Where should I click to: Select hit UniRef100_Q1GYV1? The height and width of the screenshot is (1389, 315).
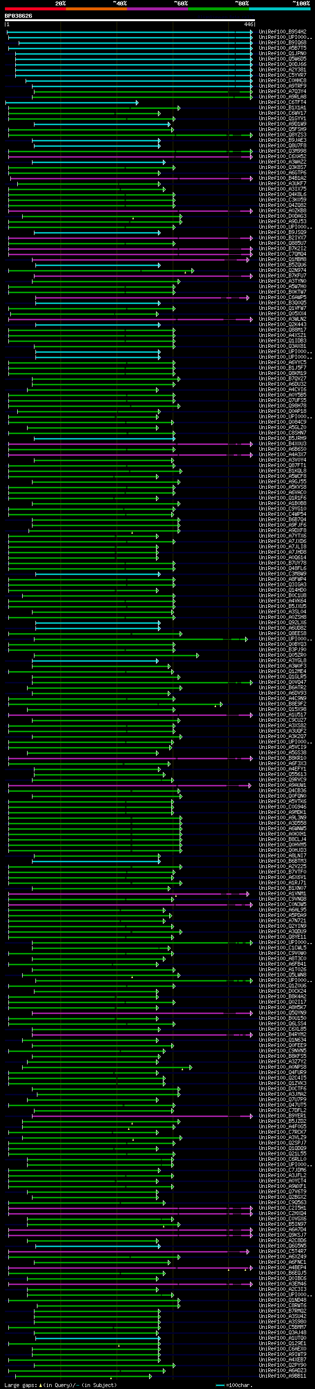pyautogui.click(x=283, y=119)
